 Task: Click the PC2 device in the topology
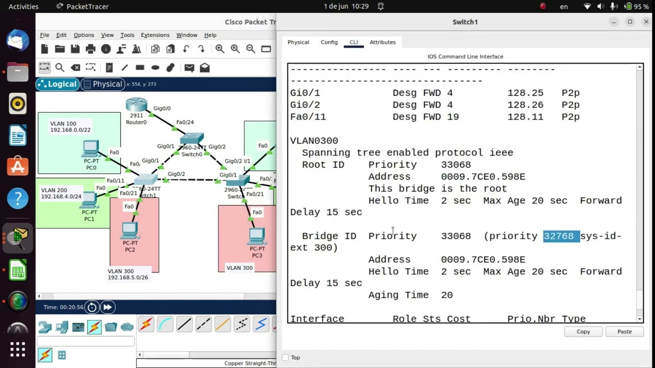[130, 231]
